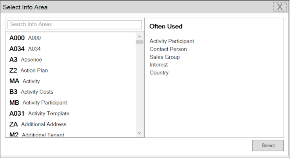Image resolution: width=290 pixels, height=158 pixels.
Task: Click the Select button
Action: (268, 145)
